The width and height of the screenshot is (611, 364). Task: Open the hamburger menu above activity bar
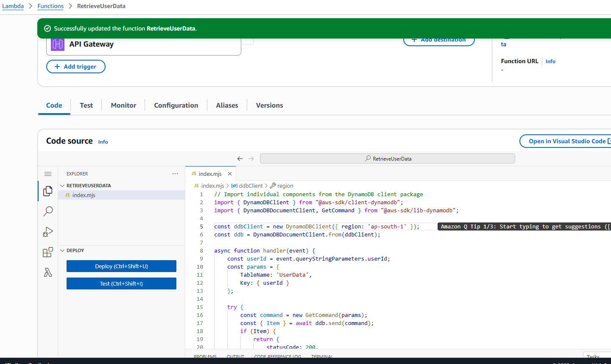48,174
